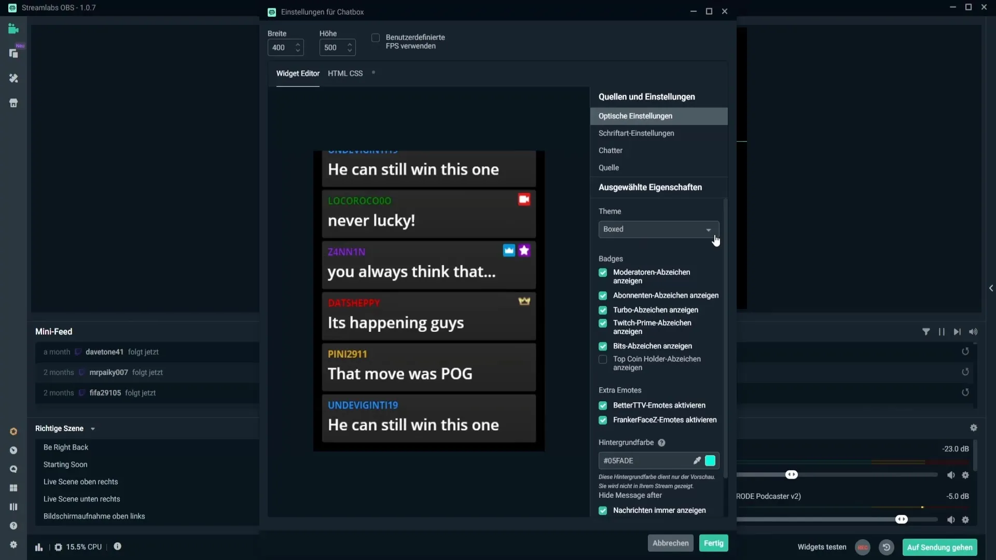The image size is (996, 560).
Task: Uncheck Abonnenten-Abzeichen anzeigen
Action: click(x=603, y=296)
